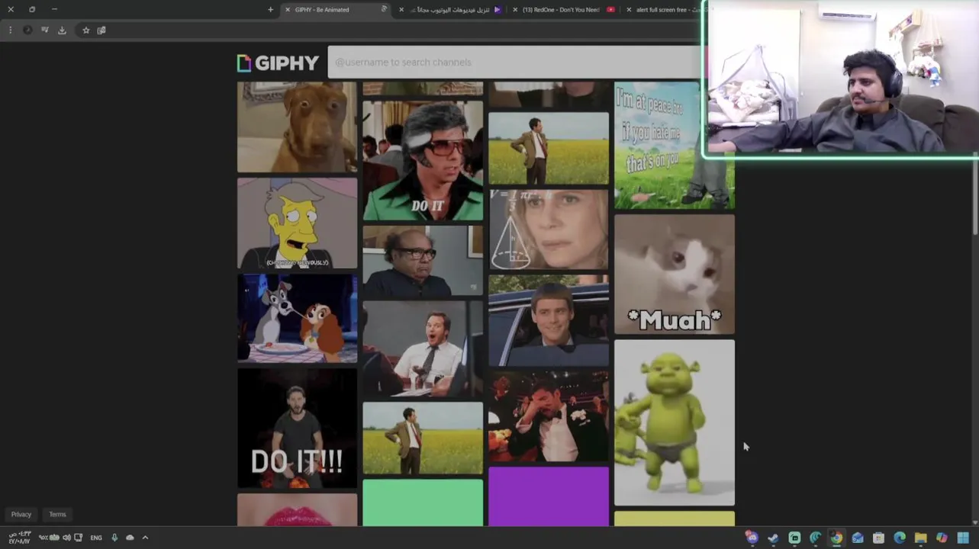The height and width of the screenshot is (549, 979).
Task: Open File Explorer from the taskbar
Action: coord(921,538)
